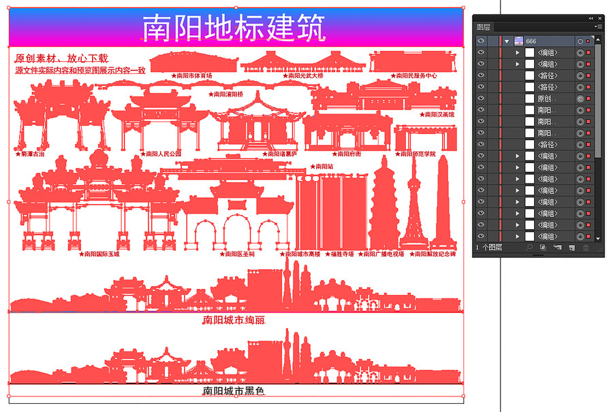The width and height of the screenshot is (613, 412).
Task: Click the ★南阳医圣祠 label
Action: pyautogui.click(x=237, y=254)
